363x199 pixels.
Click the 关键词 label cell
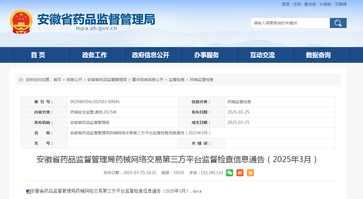201,143
